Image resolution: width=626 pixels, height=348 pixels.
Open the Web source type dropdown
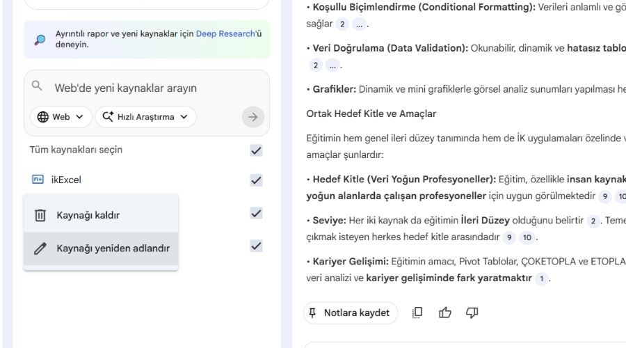pos(61,117)
